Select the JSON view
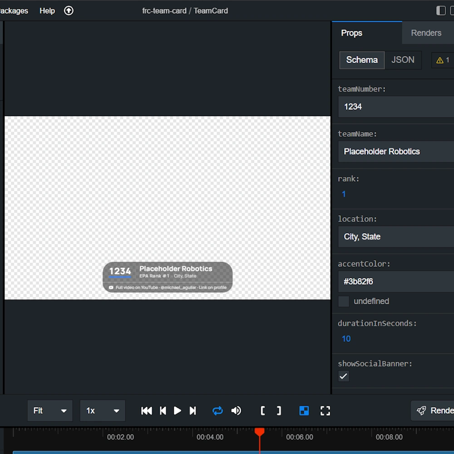454x454 pixels. click(x=403, y=60)
